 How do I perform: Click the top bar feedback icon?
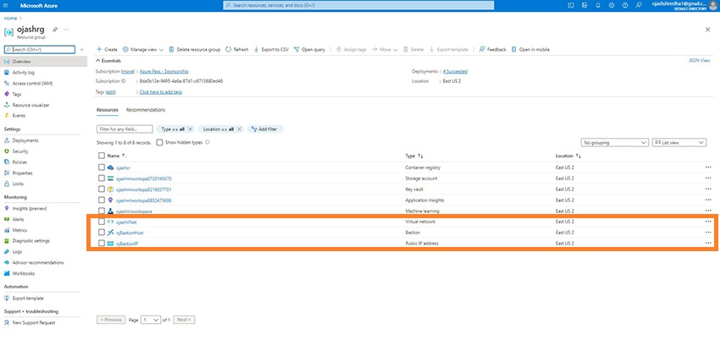(x=639, y=6)
